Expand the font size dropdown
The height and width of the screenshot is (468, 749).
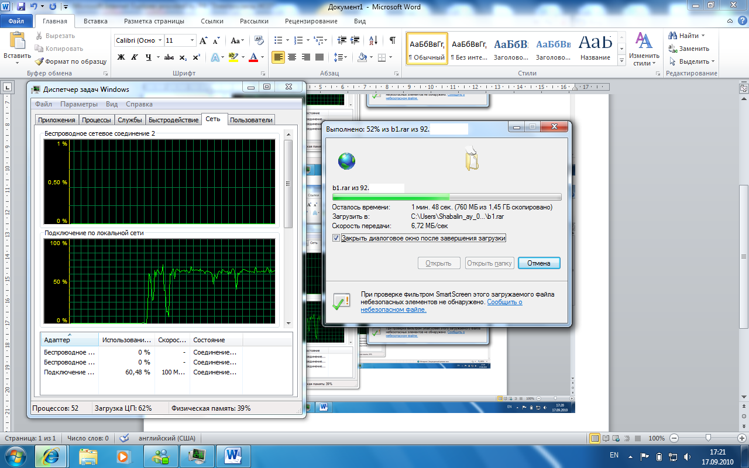pos(192,40)
